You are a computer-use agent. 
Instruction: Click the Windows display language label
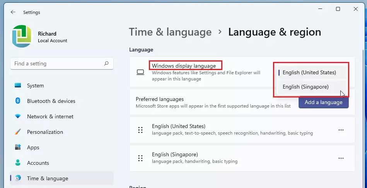pyautogui.click(x=184, y=66)
